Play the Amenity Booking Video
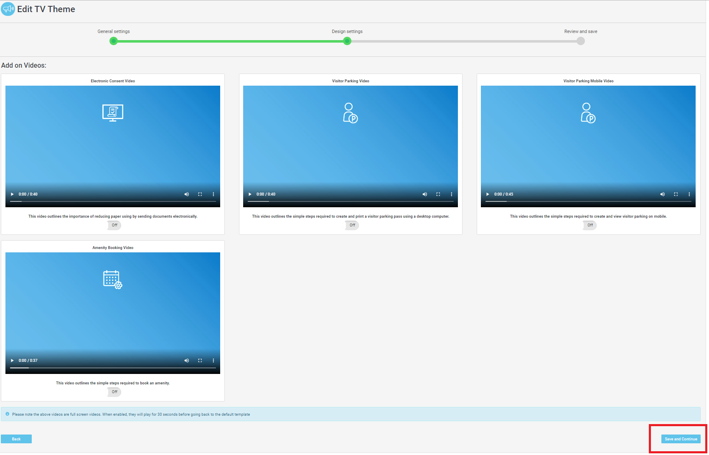This screenshot has width=709, height=455. (x=12, y=361)
